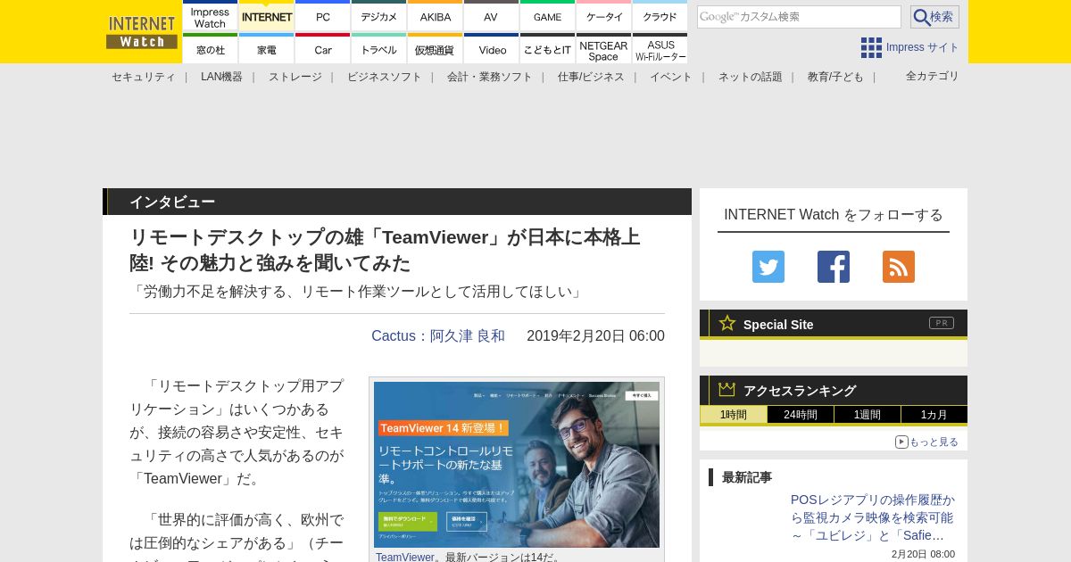Screen dimensions: 1071x562
Task: Open the こどもとIT site tab
Action: click(x=547, y=48)
